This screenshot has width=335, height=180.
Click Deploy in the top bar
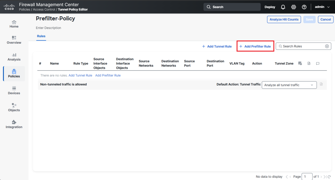pyautogui.click(x=270, y=7)
